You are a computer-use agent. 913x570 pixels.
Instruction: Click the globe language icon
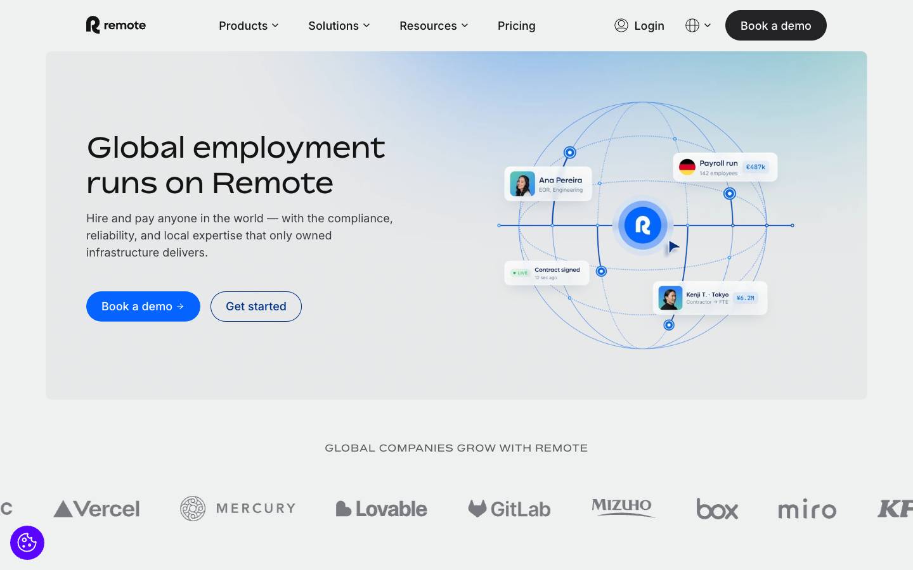692,25
